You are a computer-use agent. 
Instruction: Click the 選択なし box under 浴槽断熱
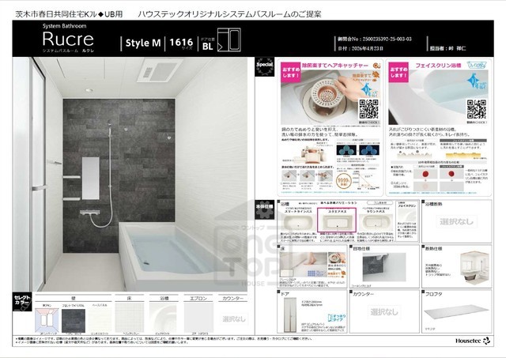click(456, 221)
